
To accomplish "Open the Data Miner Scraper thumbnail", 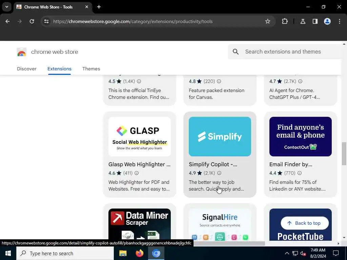I will [x=140, y=224].
